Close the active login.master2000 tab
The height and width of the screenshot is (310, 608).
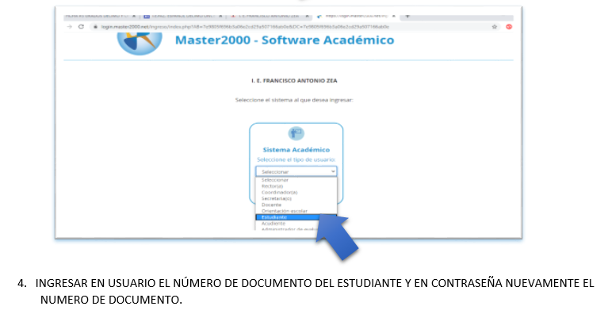pos(393,17)
